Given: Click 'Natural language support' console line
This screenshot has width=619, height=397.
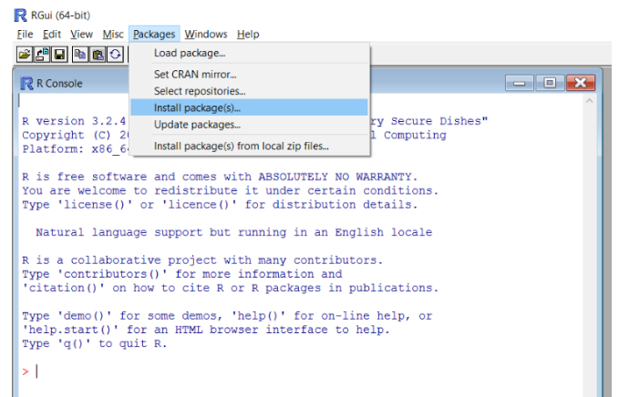Looking at the screenshot, I should [x=234, y=232].
